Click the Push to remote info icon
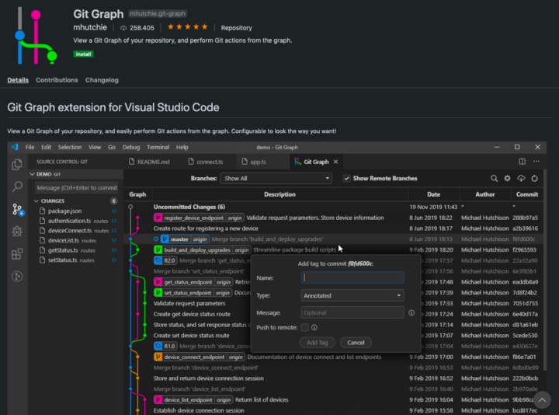 point(314,328)
